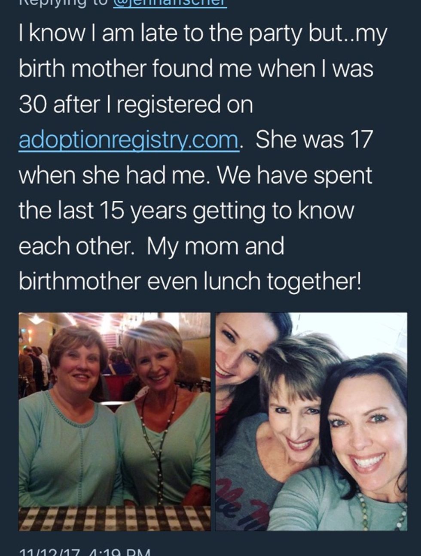Viewport: 421px width, 556px height.
Task: Click the line "birthmother even lunch together!"
Action: tap(190, 281)
